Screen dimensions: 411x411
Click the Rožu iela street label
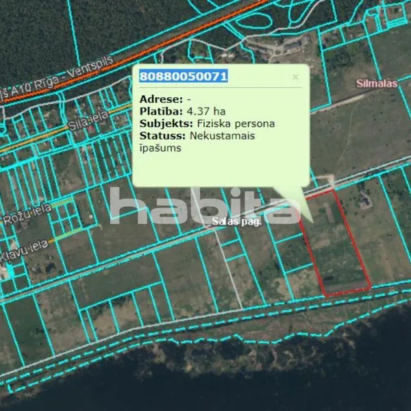tap(27, 214)
